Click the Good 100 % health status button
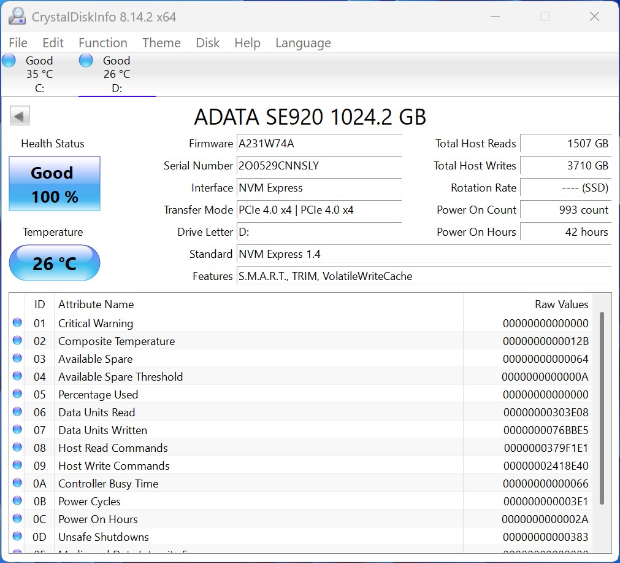 point(55,184)
